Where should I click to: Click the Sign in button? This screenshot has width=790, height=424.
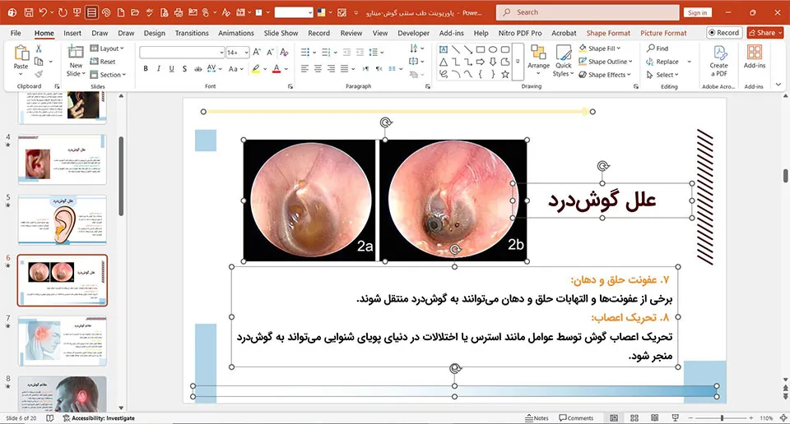tap(697, 12)
